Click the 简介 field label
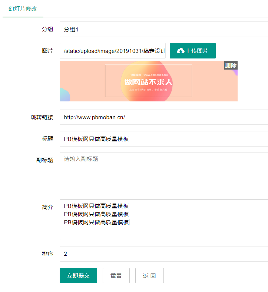The height and width of the screenshot is (292, 268). click(x=47, y=207)
